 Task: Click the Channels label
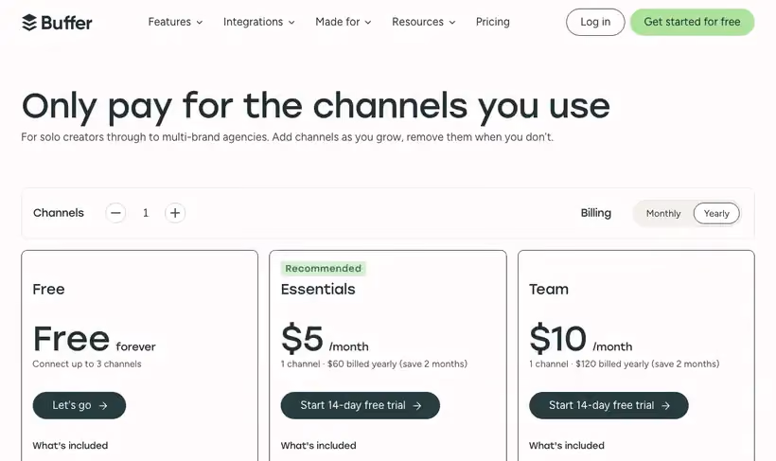pos(59,213)
